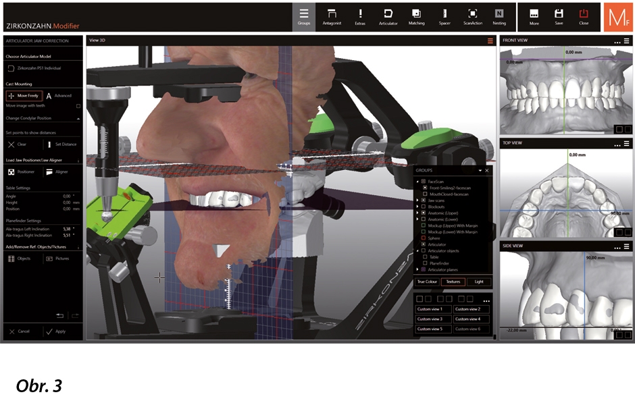Image resolution: width=635 pixels, height=405 pixels.
Task: Open the Nesting tool
Action: [x=499, y=18]
